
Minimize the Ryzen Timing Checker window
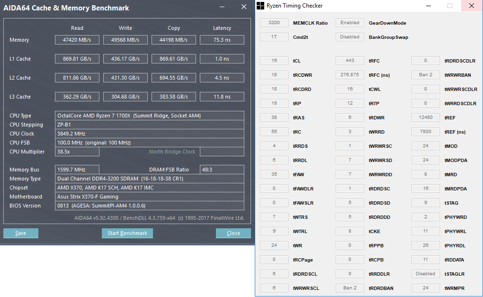coord(428,6)
